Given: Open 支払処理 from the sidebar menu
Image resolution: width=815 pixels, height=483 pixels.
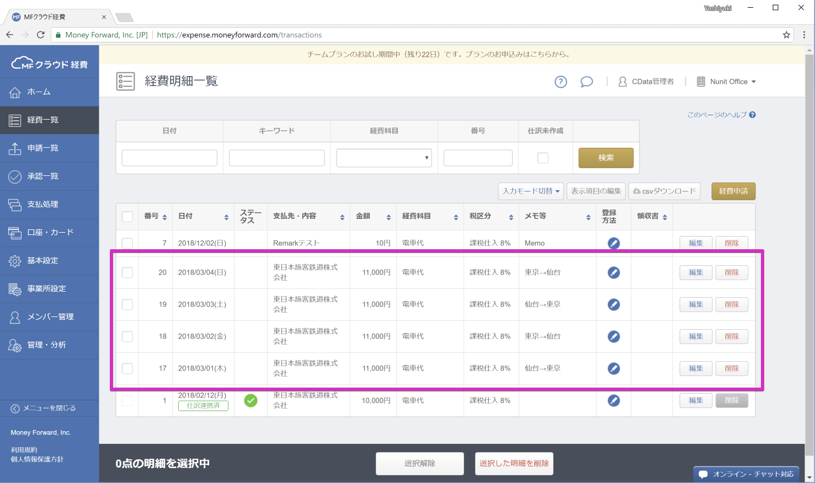Looking at the screenshot, I should 43,204.
